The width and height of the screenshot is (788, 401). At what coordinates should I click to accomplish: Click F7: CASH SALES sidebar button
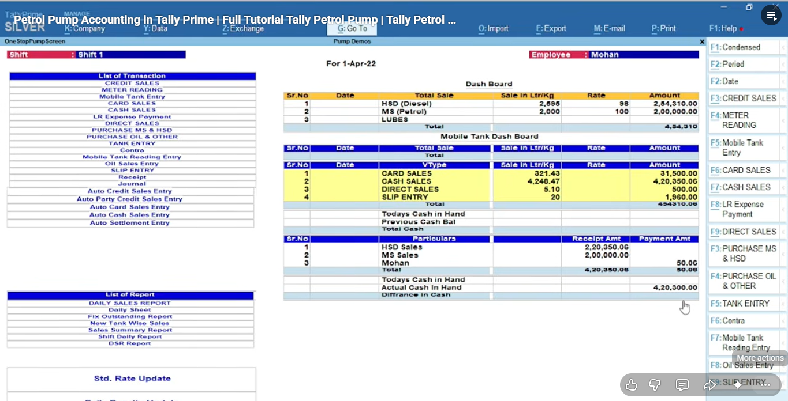coord(745,187)
